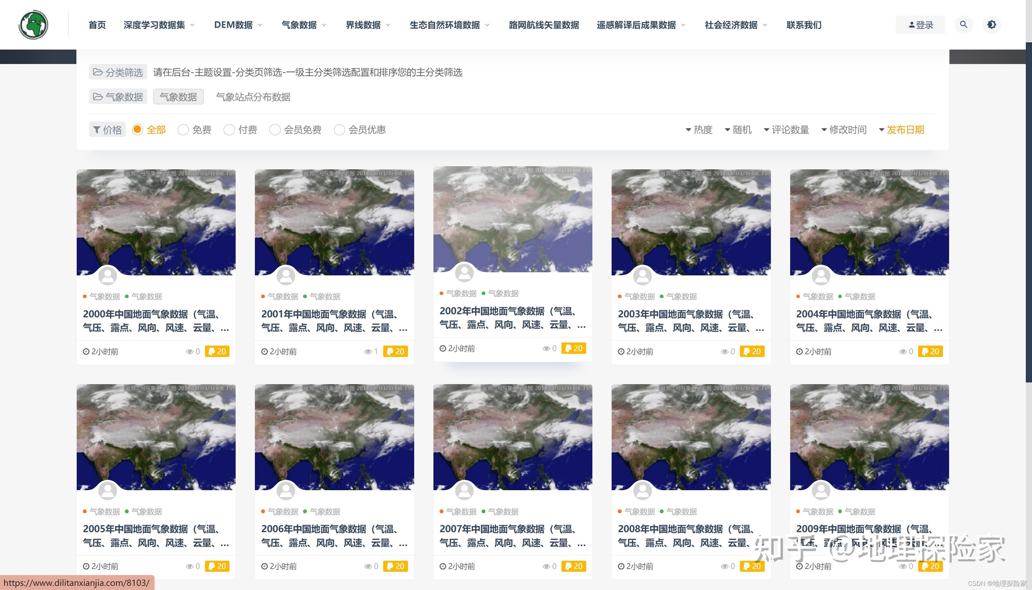Click author avatar on 2003年 card

(643, 276)
